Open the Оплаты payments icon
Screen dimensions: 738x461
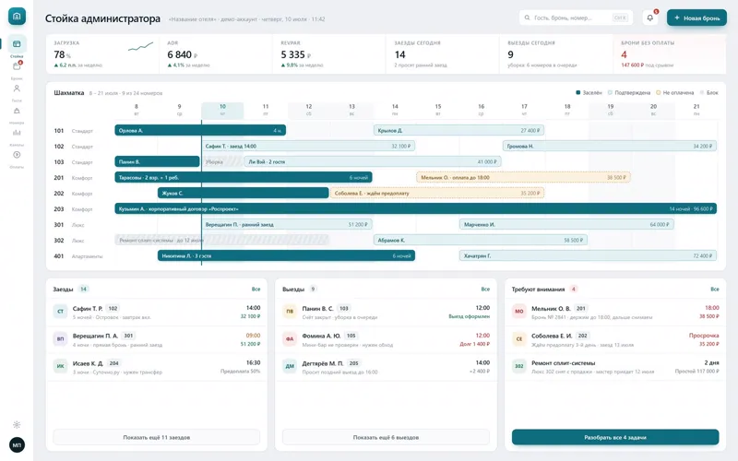point(17,155)
